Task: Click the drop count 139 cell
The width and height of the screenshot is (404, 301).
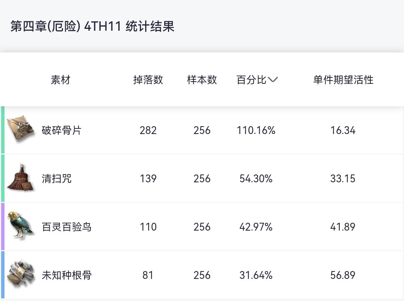Action: (148, 179)
